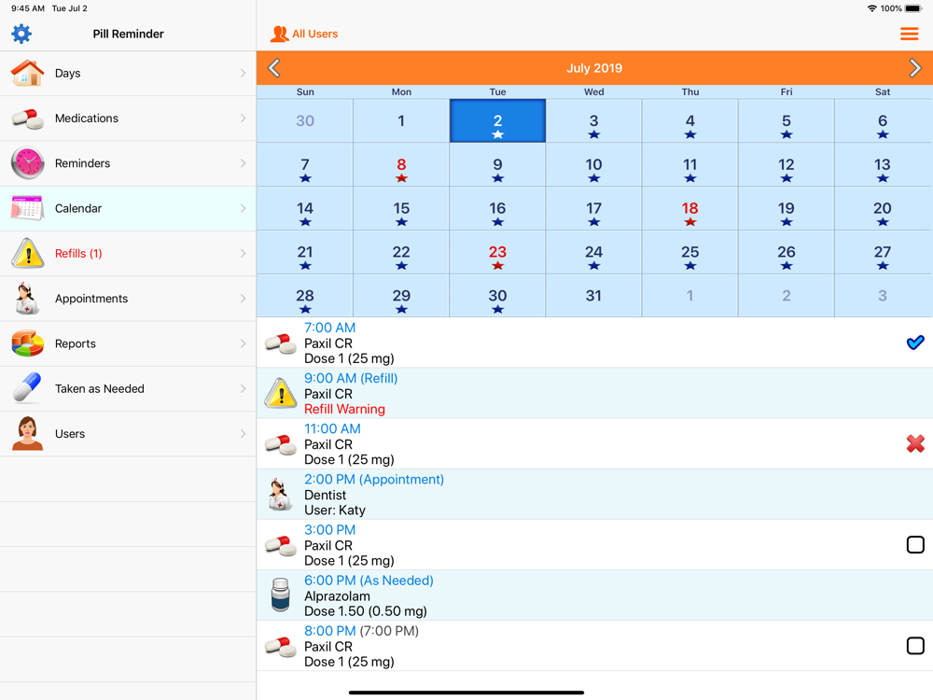Expand Taken as Needed row chevron
Image resolution: width=933 pixels, height=700 pixels.
(243, 388)
